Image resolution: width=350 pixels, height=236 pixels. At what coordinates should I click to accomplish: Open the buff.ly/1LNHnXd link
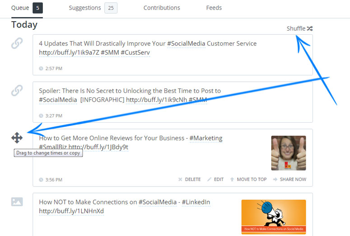tap(71, 211)
